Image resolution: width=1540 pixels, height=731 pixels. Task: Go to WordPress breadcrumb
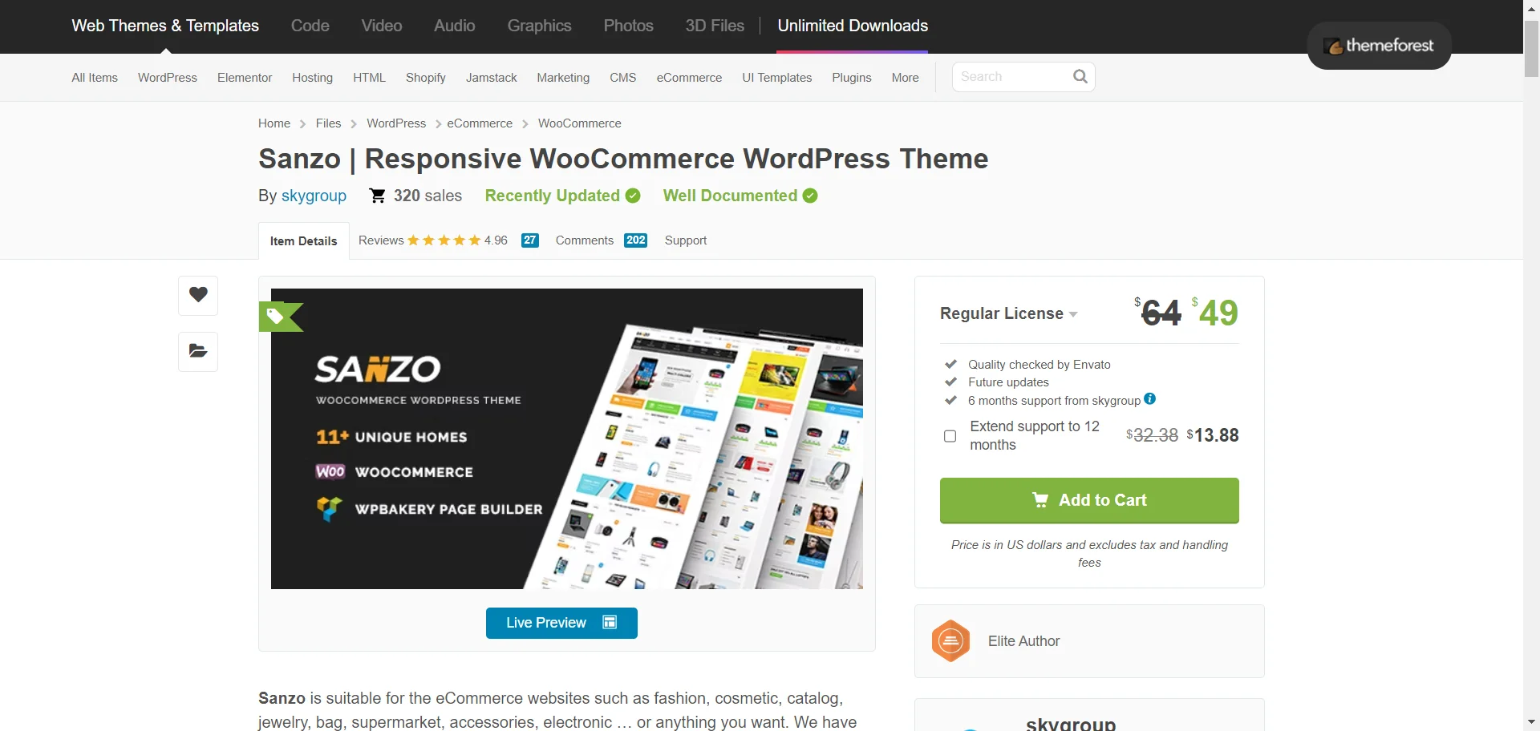pos(396,123)
